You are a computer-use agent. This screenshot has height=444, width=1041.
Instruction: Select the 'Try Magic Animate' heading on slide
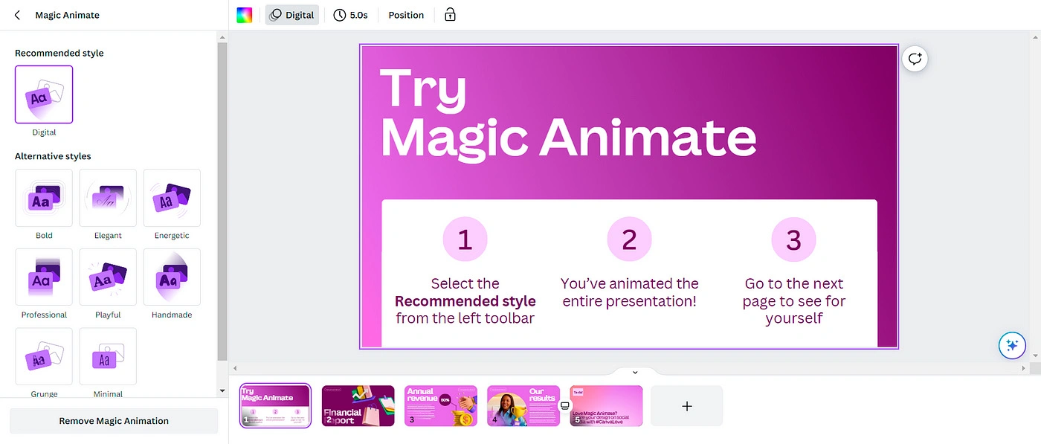tap(568, 114)
